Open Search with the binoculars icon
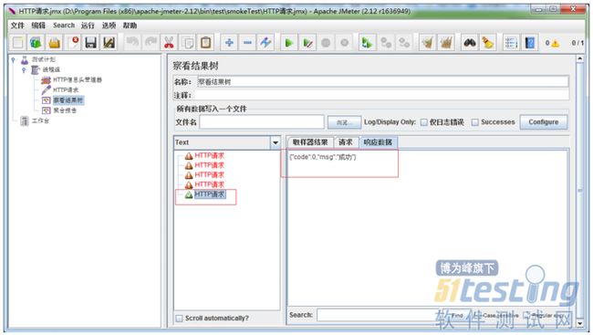 point(469,43)
